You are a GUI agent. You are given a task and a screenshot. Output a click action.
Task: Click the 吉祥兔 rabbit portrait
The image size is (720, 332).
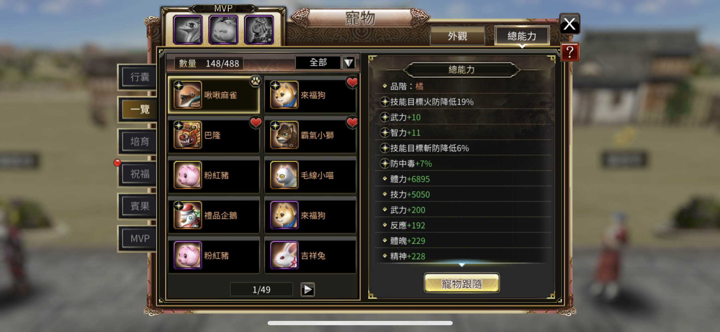pyautogui.click(x=284, y=255)
